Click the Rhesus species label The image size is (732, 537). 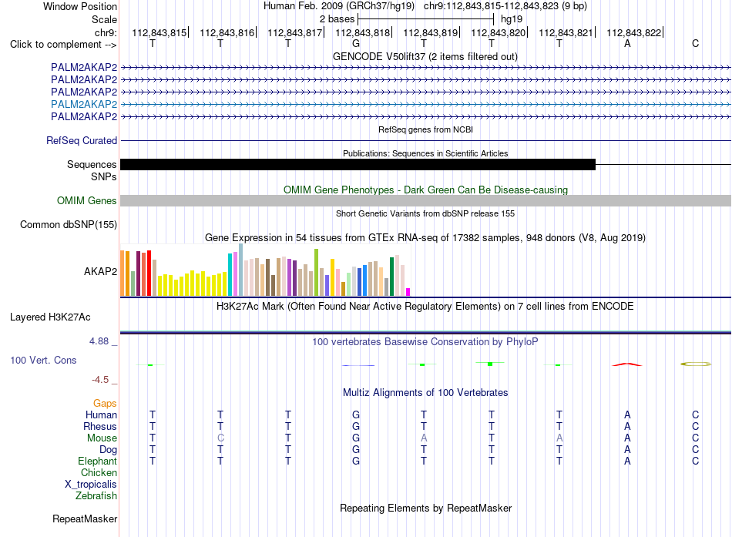click(100, 427)
